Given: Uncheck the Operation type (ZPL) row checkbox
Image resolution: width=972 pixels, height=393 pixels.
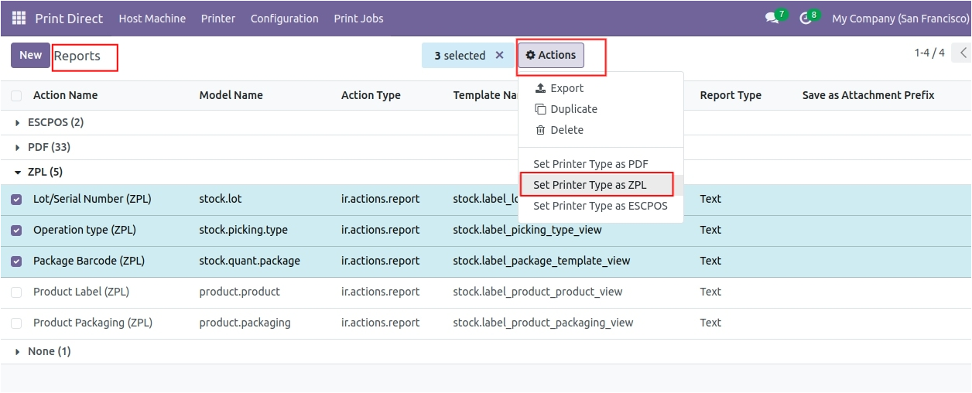Looking at the screenshot, I should pyautogui.click(x=16, y=230).
